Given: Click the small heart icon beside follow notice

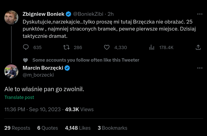Looking at the screenshot, I should tap(25, 60).
